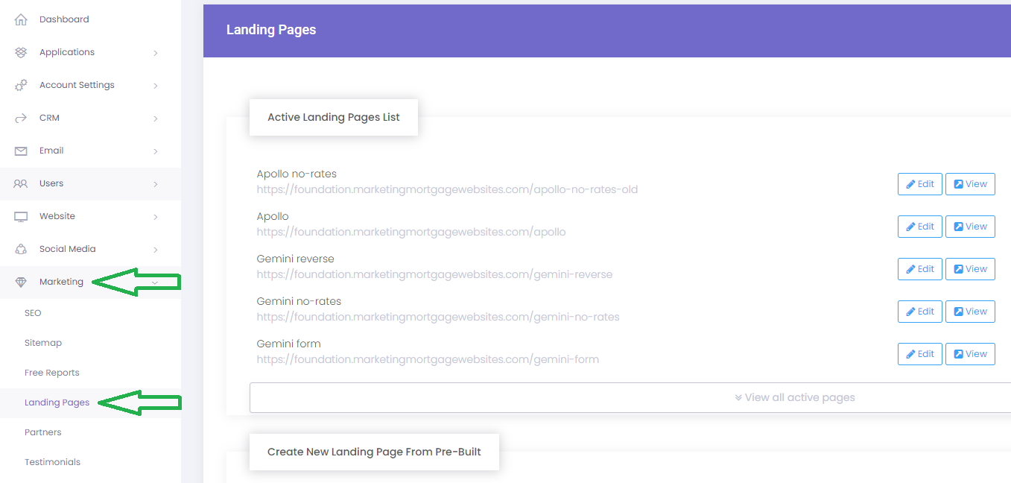Image resolution: width=1011 pixels, height=483 pixels.
Task: Click the Users people icon
Action: tap(21, 183)
